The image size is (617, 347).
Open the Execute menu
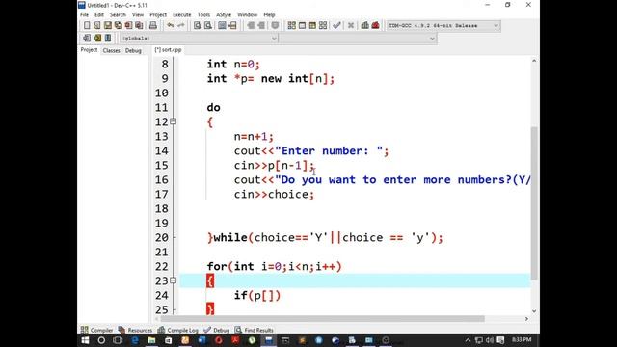(x=182, y=15)
